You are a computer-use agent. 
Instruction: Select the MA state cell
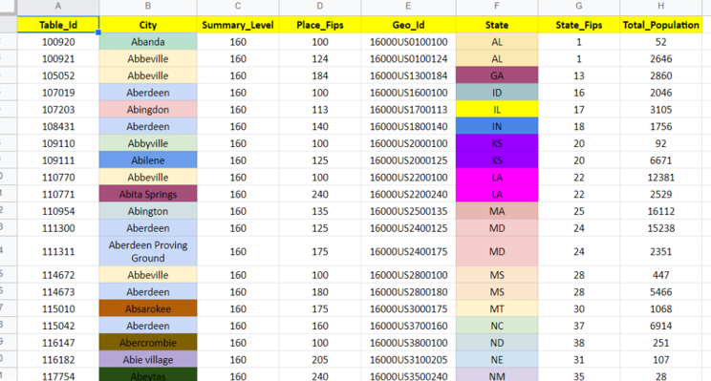pyautogui.click(x=497, y=211)
